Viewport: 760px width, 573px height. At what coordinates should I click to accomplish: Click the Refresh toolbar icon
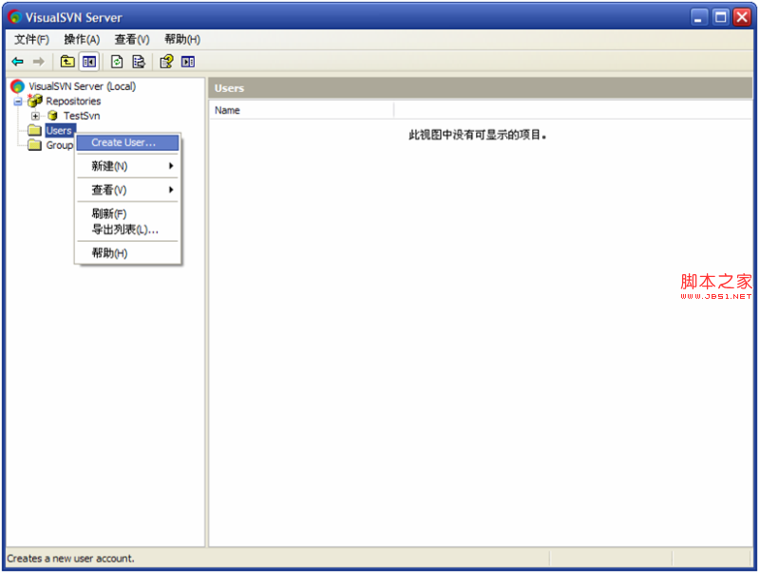[117, 62]
